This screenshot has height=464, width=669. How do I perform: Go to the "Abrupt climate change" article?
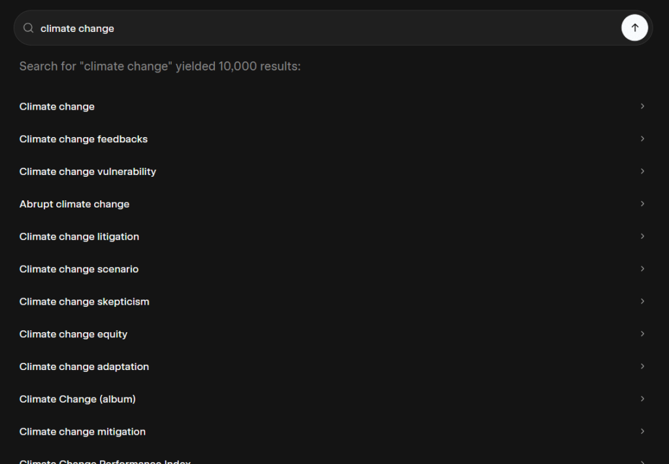74,204
